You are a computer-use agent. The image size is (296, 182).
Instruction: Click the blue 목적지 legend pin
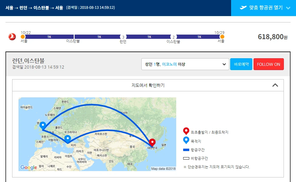[x=186, y=140]
